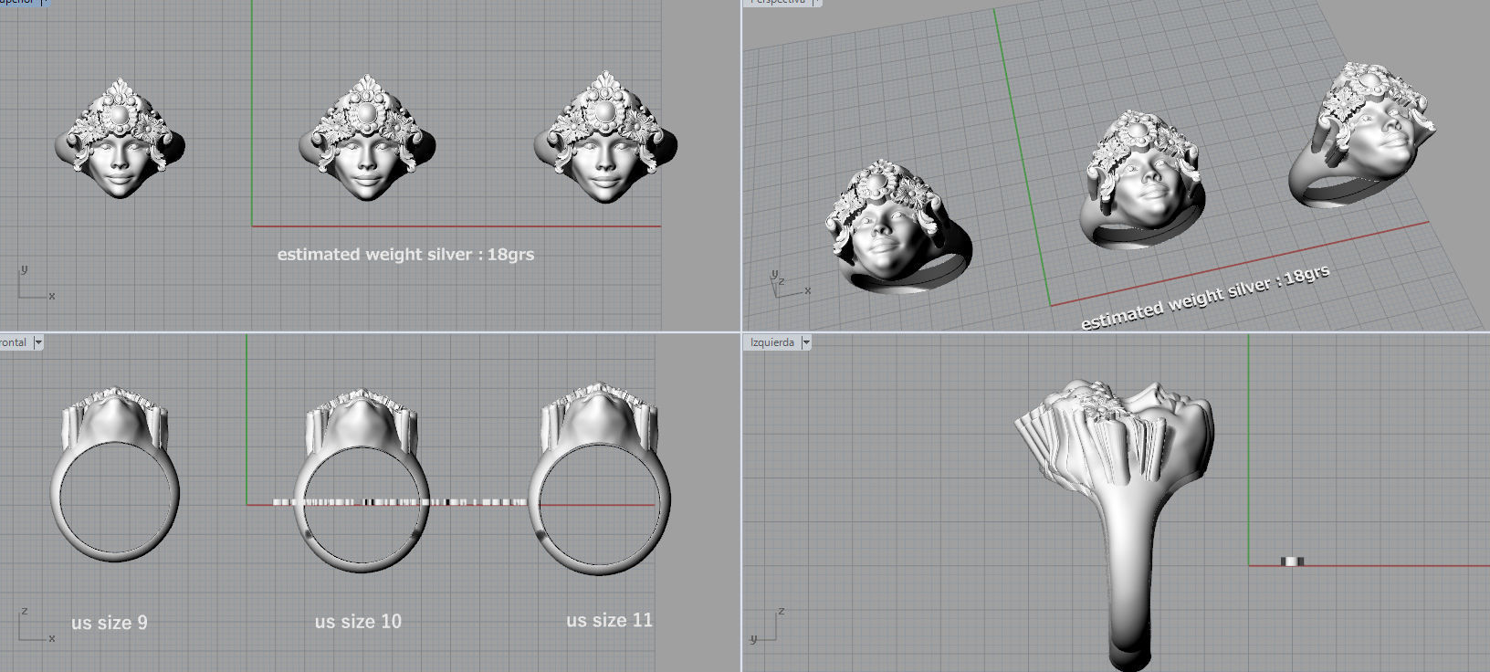
Task: Click the 'estimated weight silver' text in the top view
Action: tap(405, 255)
